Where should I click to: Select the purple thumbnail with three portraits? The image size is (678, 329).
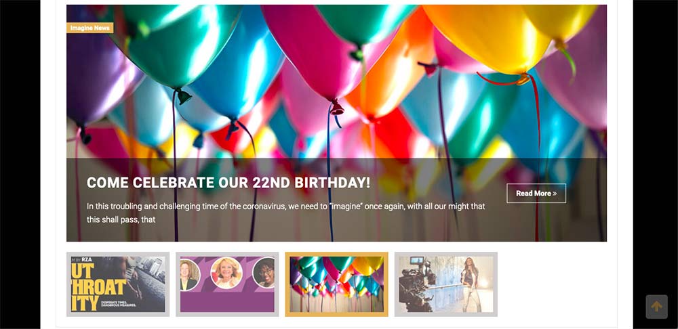coord(227,284)
